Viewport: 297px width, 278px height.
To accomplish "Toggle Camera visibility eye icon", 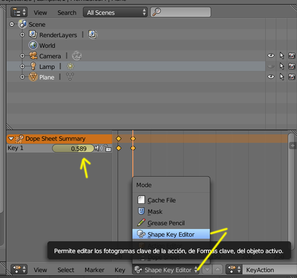I will point(271,56).
